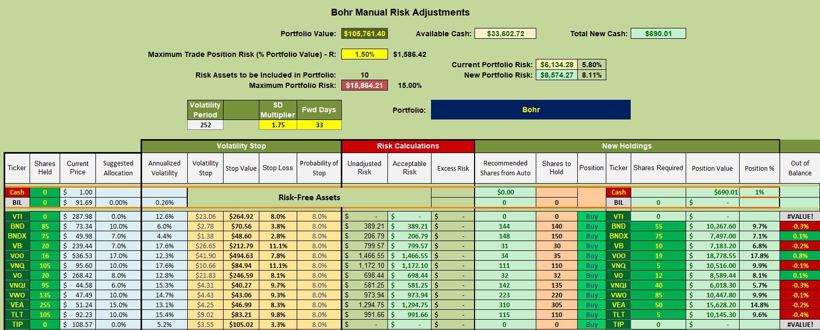Image resolution: width=820 pixels, height=330 pixels.
Task: Click TIP stop value $105.02
Action: click(x=241, y=324)
